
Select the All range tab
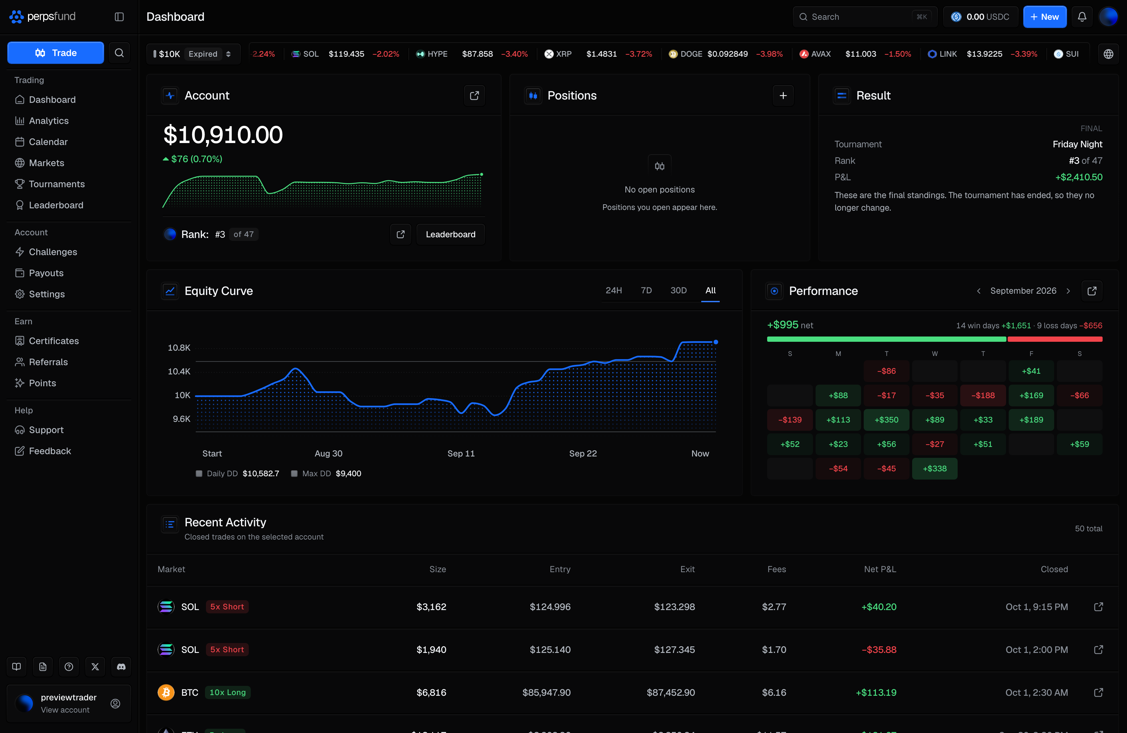click(x=710, y=290)
